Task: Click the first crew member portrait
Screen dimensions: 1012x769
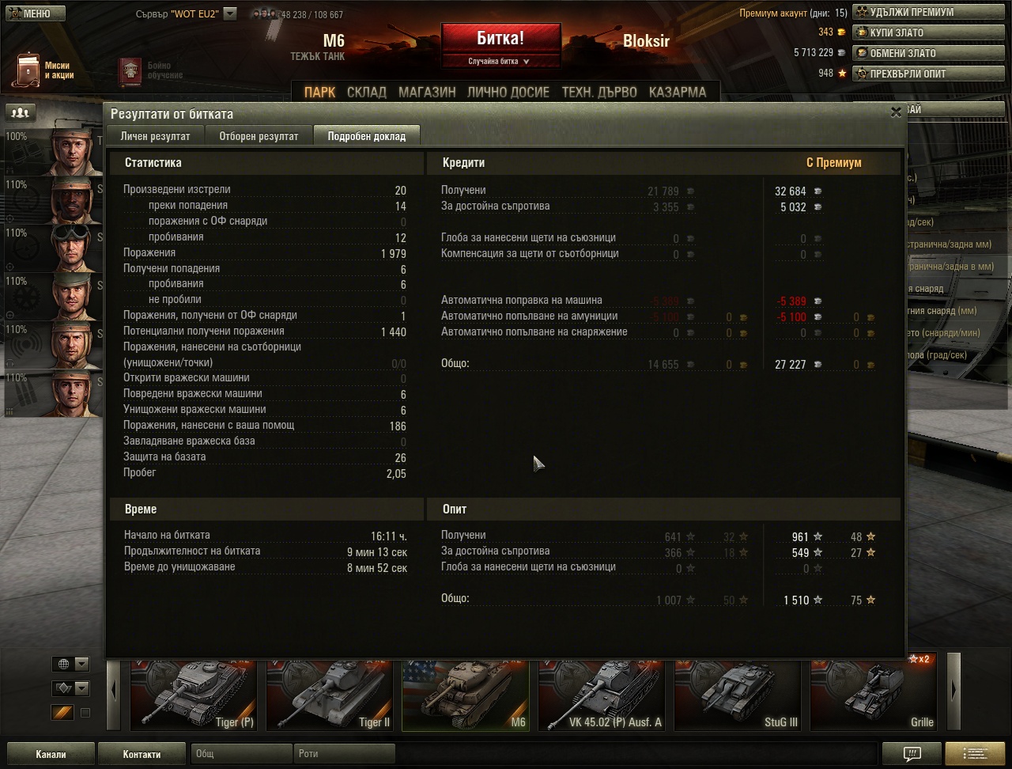Action: coord(75,150)
